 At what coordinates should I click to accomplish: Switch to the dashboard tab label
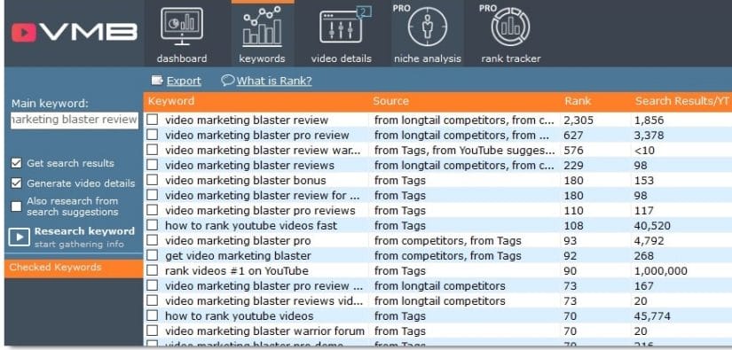tap(182, 58)
